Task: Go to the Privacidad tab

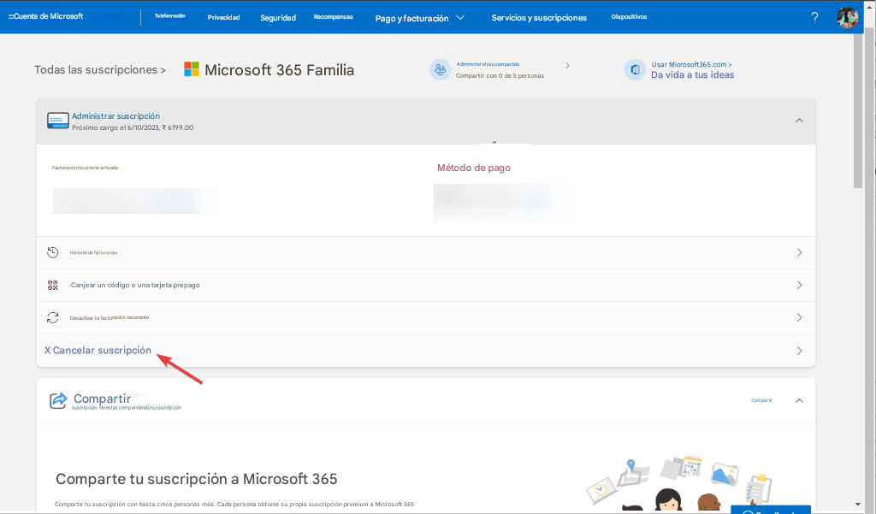Action: click(x=223, y=17)
